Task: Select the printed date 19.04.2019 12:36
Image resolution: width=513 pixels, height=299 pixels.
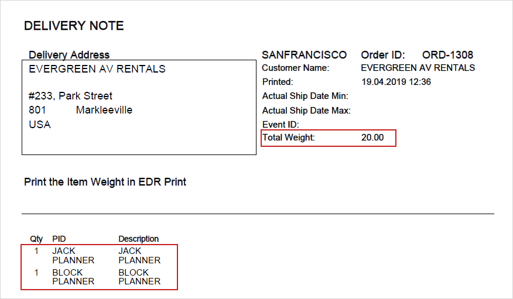Action: pos(396,82)
